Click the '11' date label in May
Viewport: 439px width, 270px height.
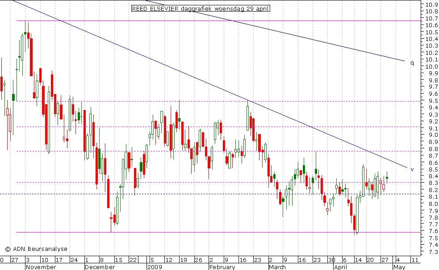[415, 260]
